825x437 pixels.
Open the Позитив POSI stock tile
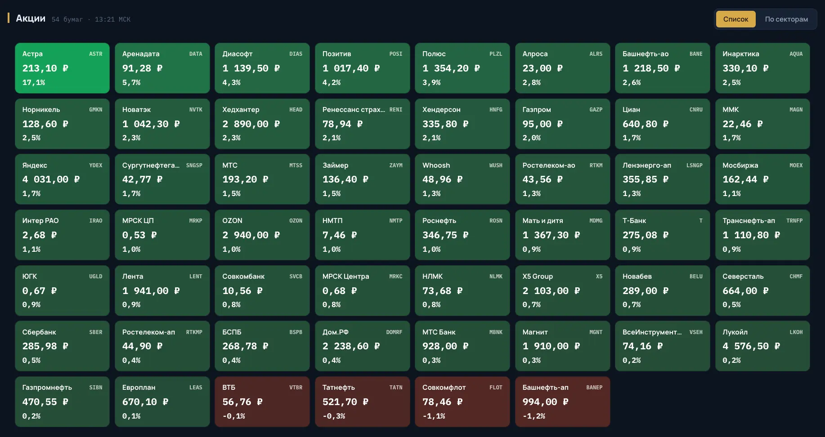point(363,68)
